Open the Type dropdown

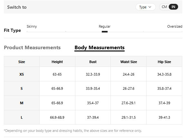tap(146, 7)
